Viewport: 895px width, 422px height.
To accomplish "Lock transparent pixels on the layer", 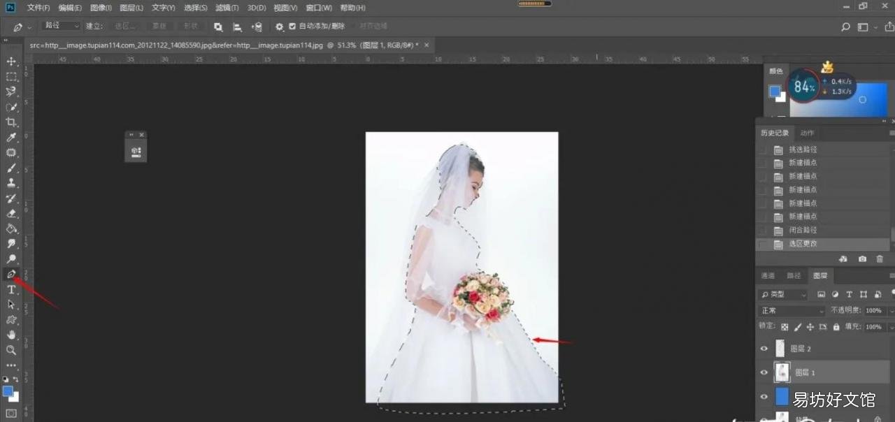I will click(785, 326).
